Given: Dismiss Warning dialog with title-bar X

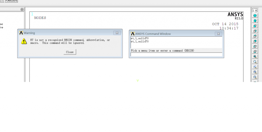Looking at the screenshot, I should tap(117, 33).
